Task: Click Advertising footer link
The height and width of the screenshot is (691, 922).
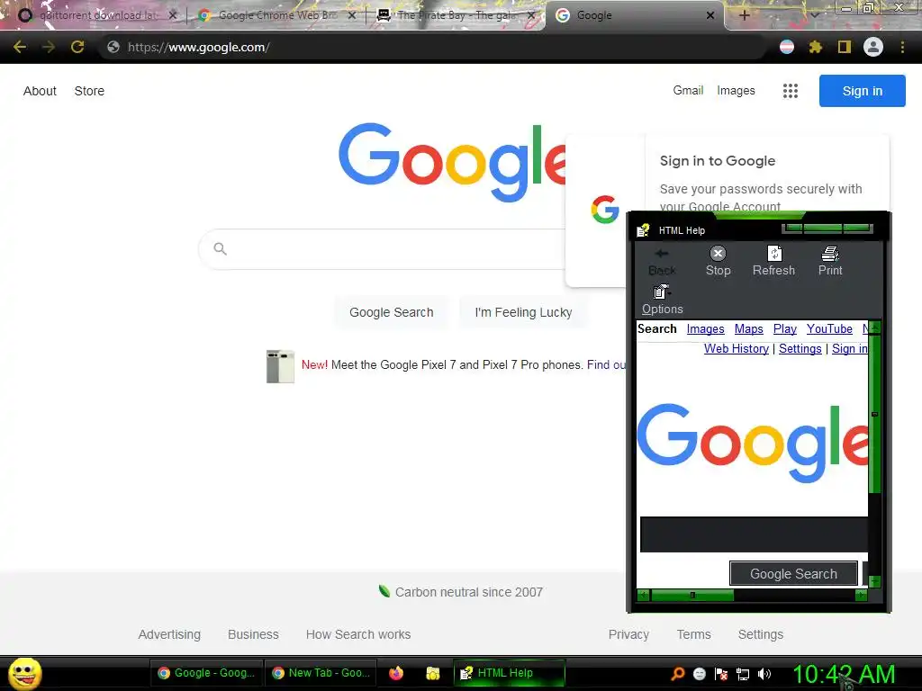Action: click(169, 634)
